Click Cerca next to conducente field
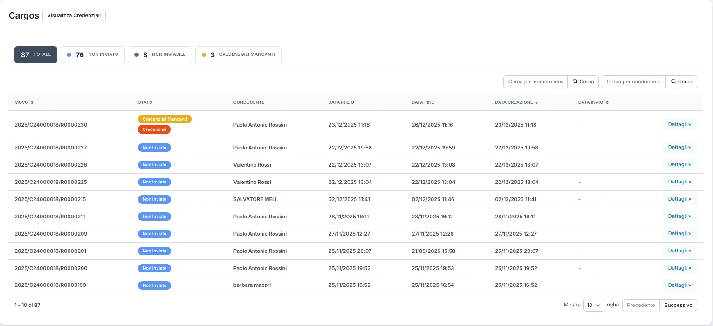Viewport: 713px width, 326px height. pyautogui.click(x=681, y=81)
